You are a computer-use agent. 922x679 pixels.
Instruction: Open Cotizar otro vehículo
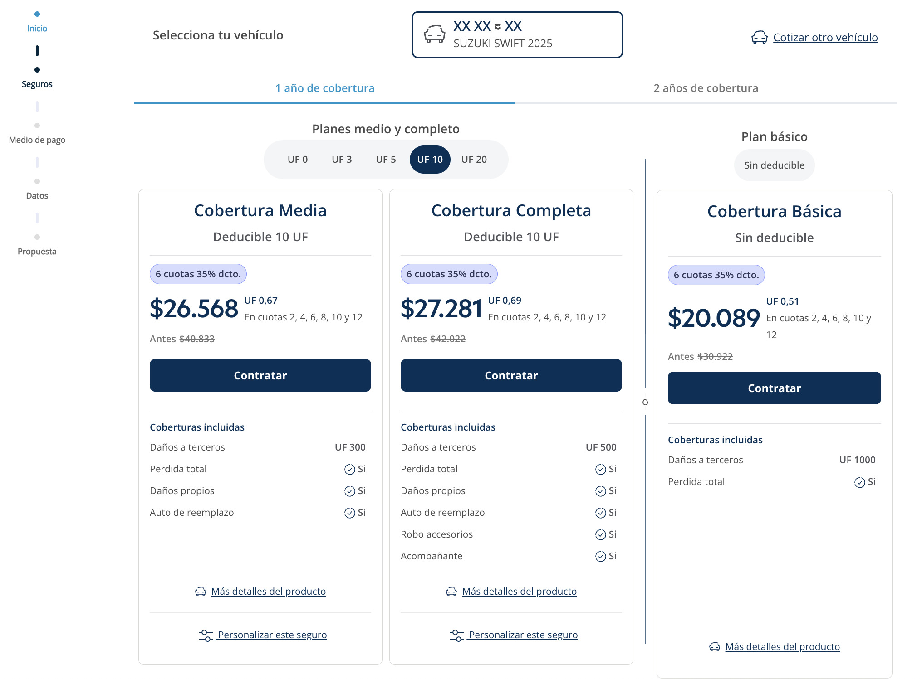(825, 38)
